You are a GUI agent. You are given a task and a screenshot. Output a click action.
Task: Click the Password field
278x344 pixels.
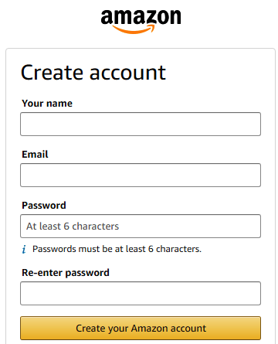(x=141, y=226)
